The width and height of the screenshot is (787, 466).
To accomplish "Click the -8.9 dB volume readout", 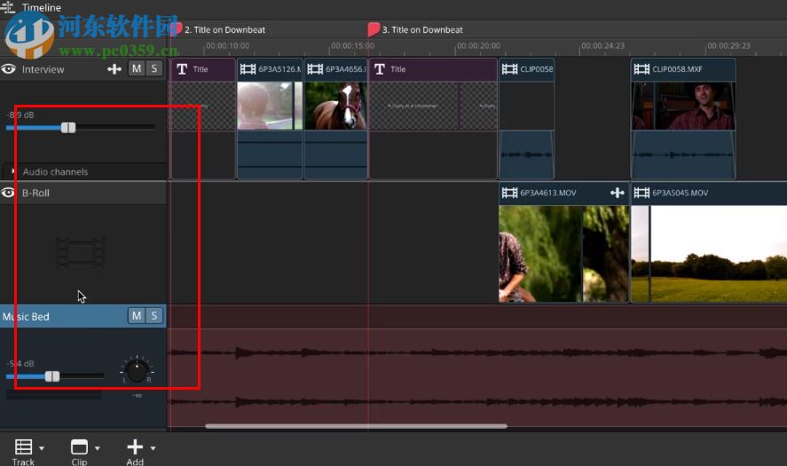I will 20,115.
